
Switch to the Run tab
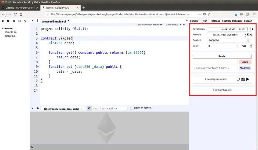(x=205, y=21)
